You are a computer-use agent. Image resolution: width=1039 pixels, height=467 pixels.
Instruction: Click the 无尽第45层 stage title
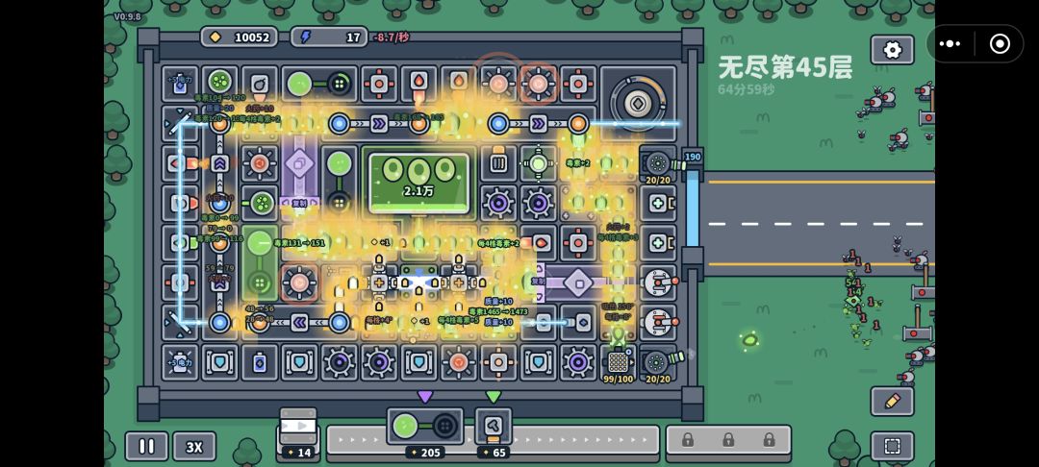click(785, 67)
